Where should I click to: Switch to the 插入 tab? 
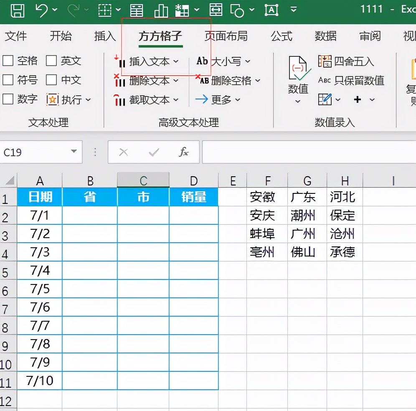tap(105, 36)
